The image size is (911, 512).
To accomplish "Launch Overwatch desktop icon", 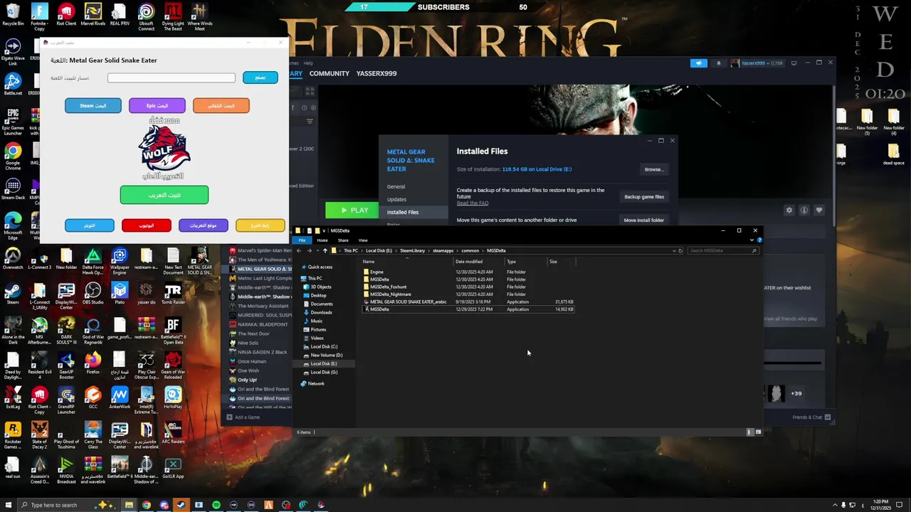I will (13, 258).
